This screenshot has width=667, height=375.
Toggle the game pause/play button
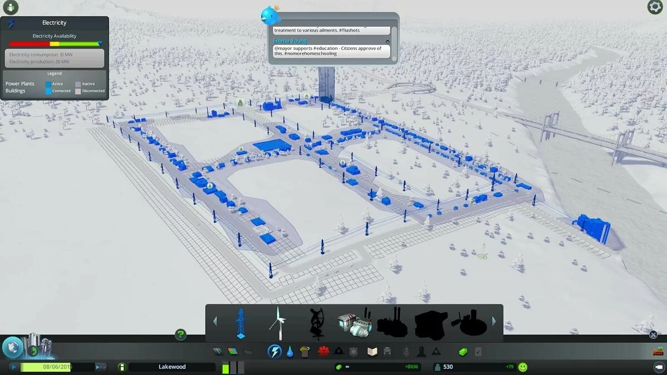(13, 367)
